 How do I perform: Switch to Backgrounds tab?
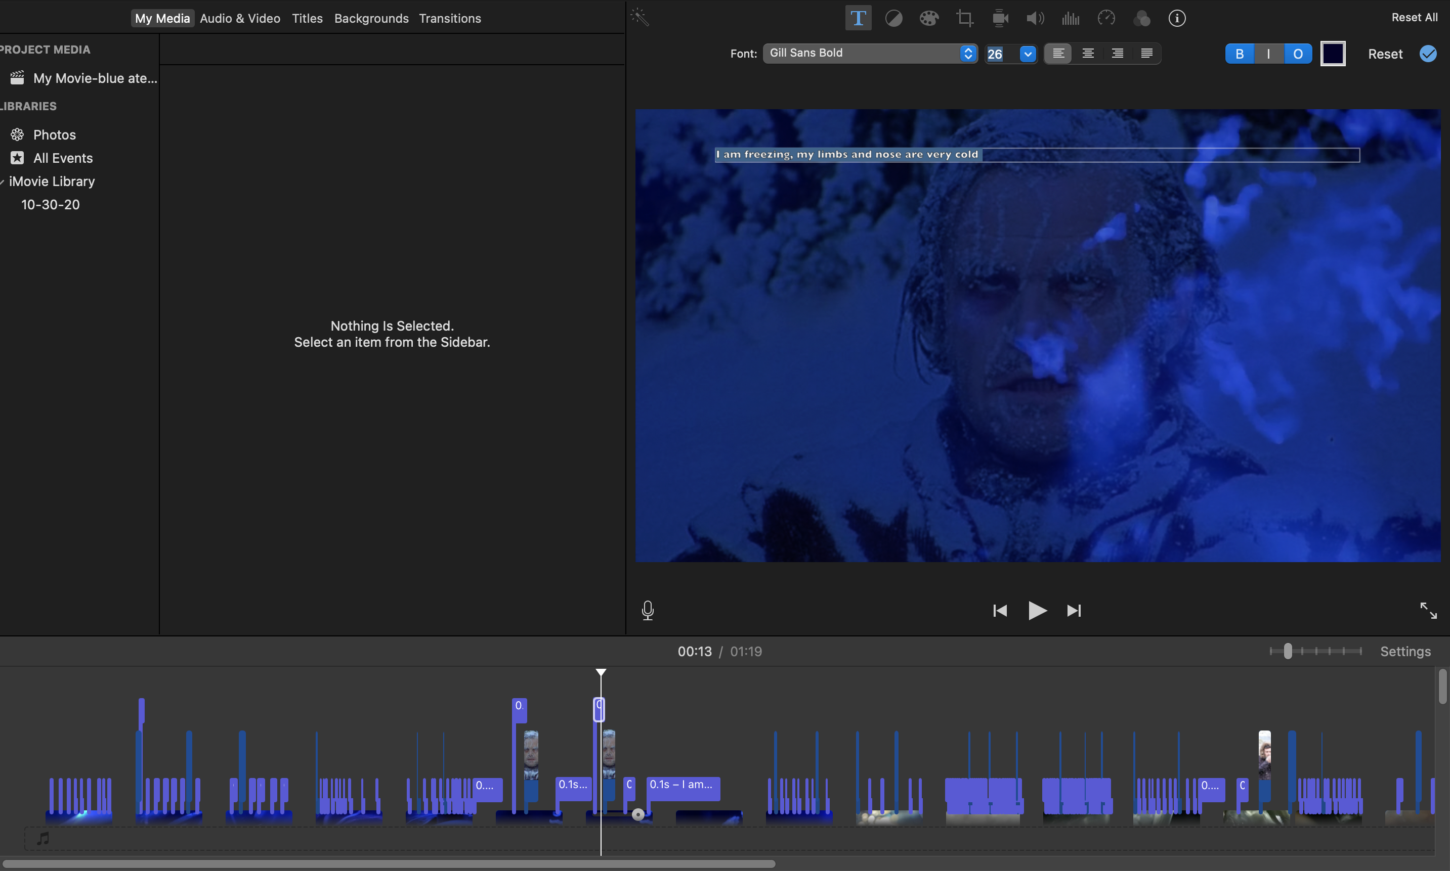point(371,18)
